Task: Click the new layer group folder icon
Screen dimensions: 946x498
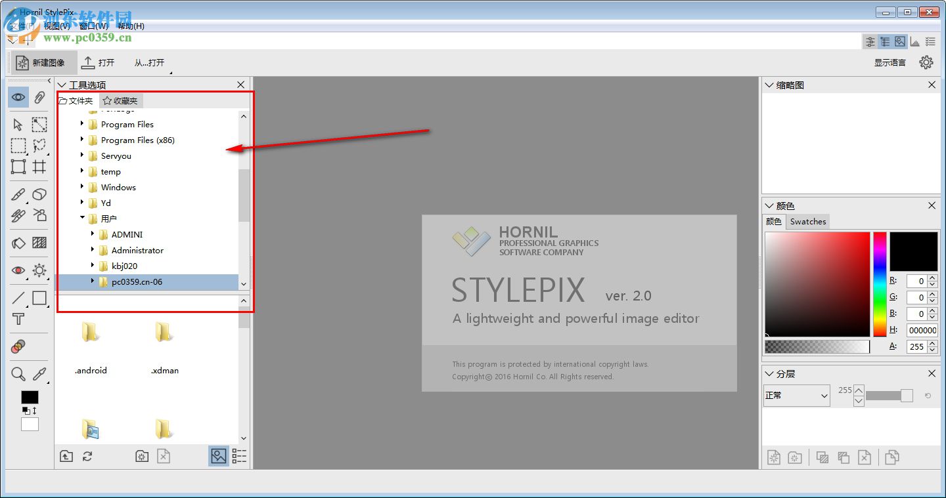Action: pos(795,457)
